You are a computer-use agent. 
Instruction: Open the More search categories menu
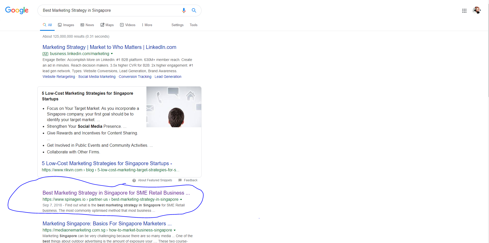[x=147, y=25]
